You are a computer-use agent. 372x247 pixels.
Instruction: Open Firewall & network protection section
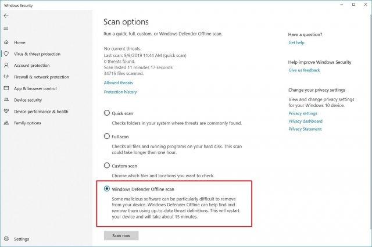pos(41,77)
